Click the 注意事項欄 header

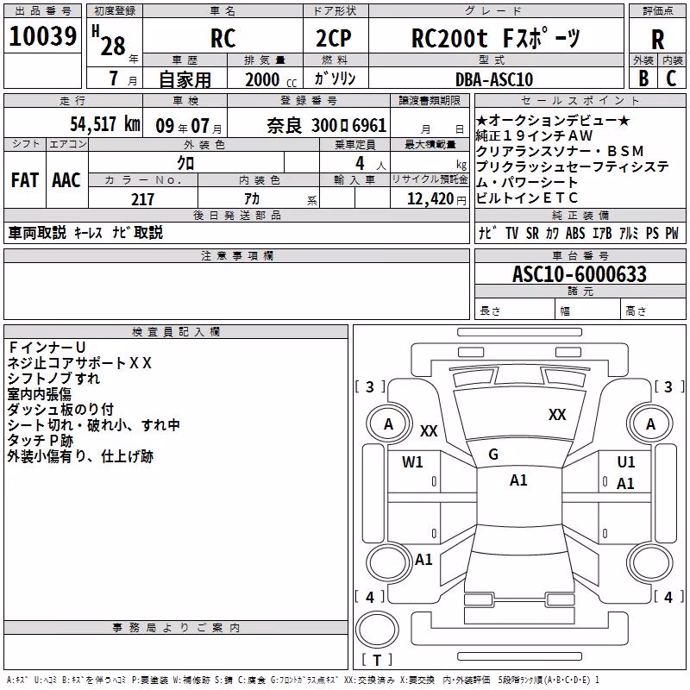236,255
